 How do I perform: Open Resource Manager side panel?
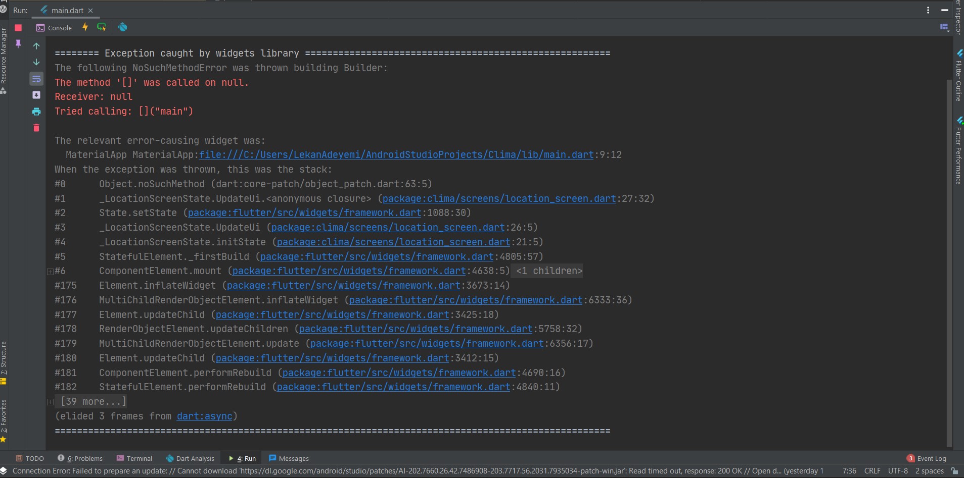4,60
